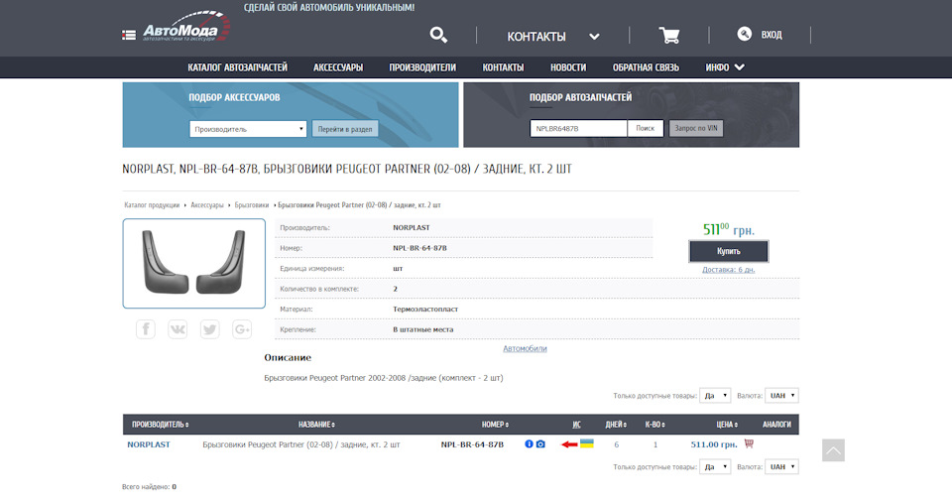The image size is (952, 504).
Task: Open lower Валюта UAH dropdown
Action: (781, 467)
